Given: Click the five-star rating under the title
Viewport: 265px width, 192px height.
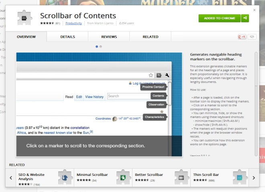Looking at the screenshot, I should (47, 23).
